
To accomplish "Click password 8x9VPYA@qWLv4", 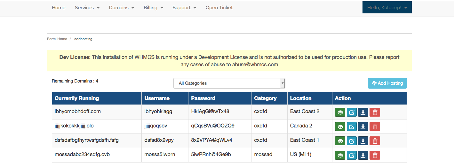I will pos(212,140).
